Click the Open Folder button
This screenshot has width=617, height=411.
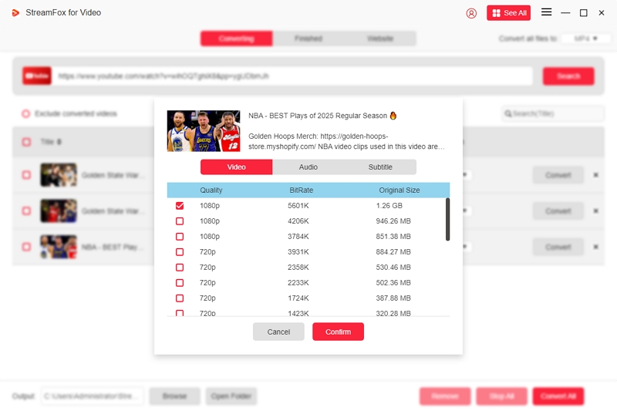coord(231,396)
